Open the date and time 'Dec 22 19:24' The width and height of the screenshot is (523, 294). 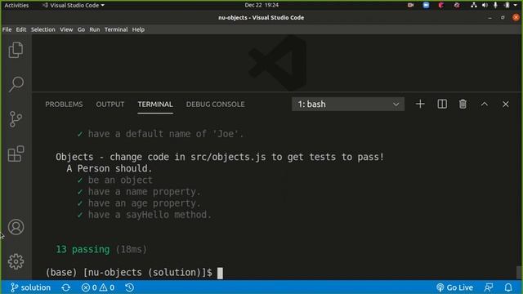261,5
